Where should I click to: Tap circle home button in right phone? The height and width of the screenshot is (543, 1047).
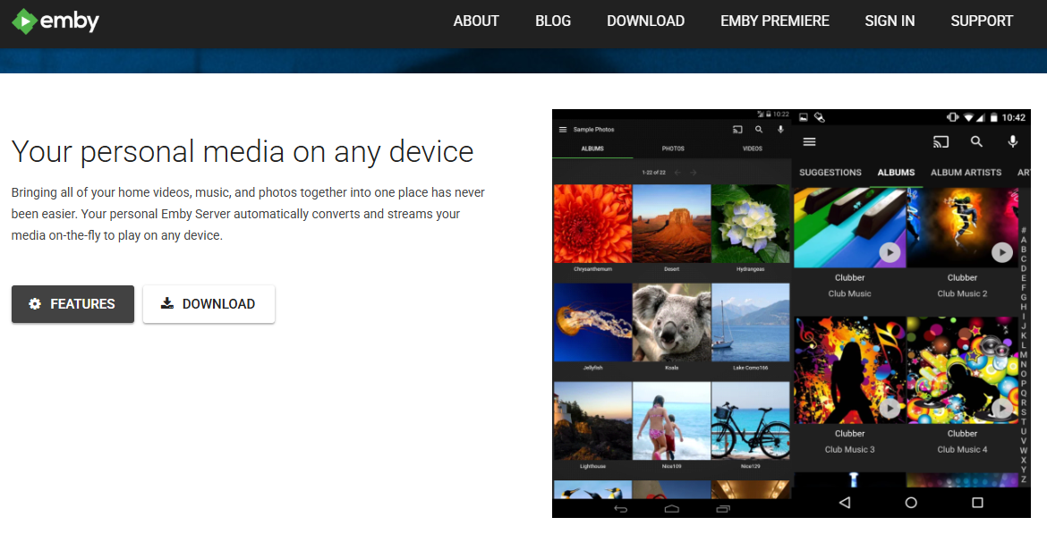click(x=911, y=502)
